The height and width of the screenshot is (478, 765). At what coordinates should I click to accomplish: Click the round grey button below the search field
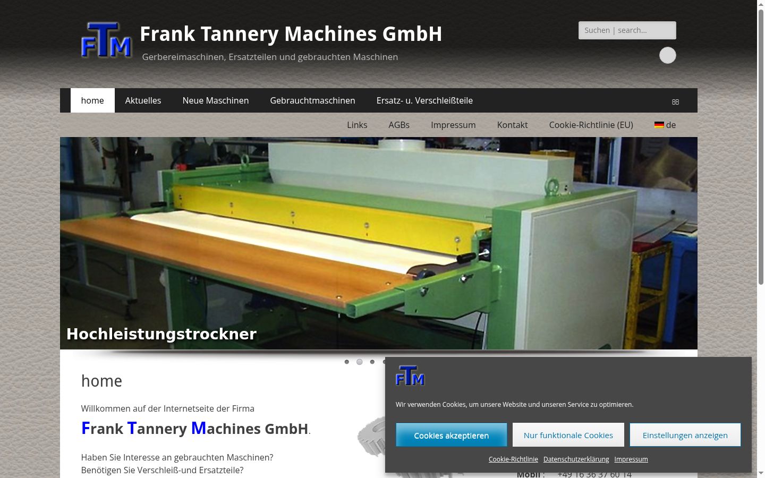coord(668,55)
